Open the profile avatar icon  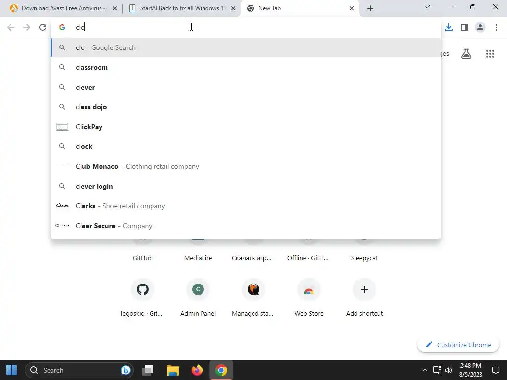(x=480, y=27)
